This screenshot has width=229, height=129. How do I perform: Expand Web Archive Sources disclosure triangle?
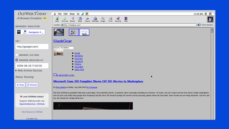[16, 71]
